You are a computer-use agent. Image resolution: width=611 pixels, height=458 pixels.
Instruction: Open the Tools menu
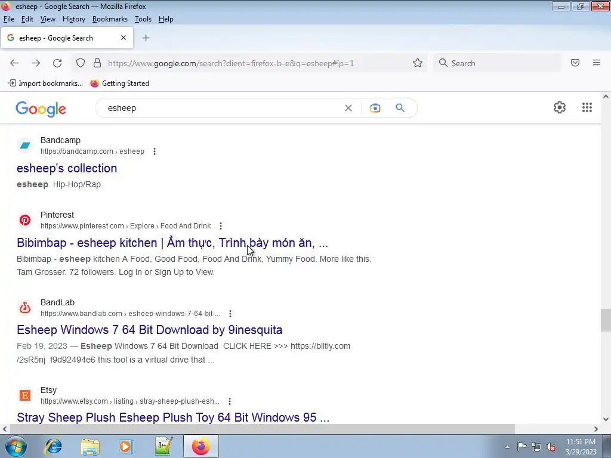[143, 19]
